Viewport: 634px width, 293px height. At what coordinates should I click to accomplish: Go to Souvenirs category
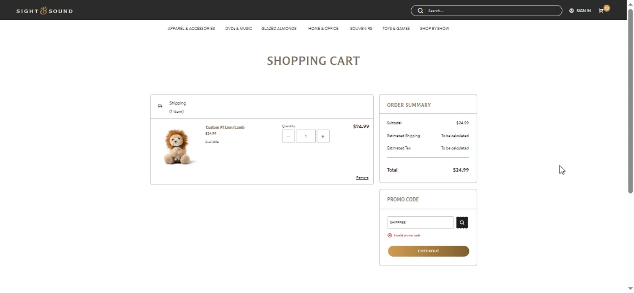361,29
